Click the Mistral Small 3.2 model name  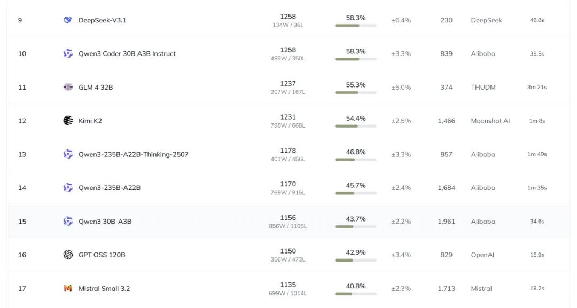click(104, 288)
